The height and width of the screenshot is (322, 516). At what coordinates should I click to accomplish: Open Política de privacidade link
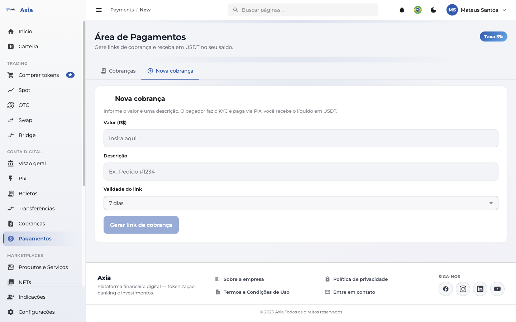tap(356, 279)
